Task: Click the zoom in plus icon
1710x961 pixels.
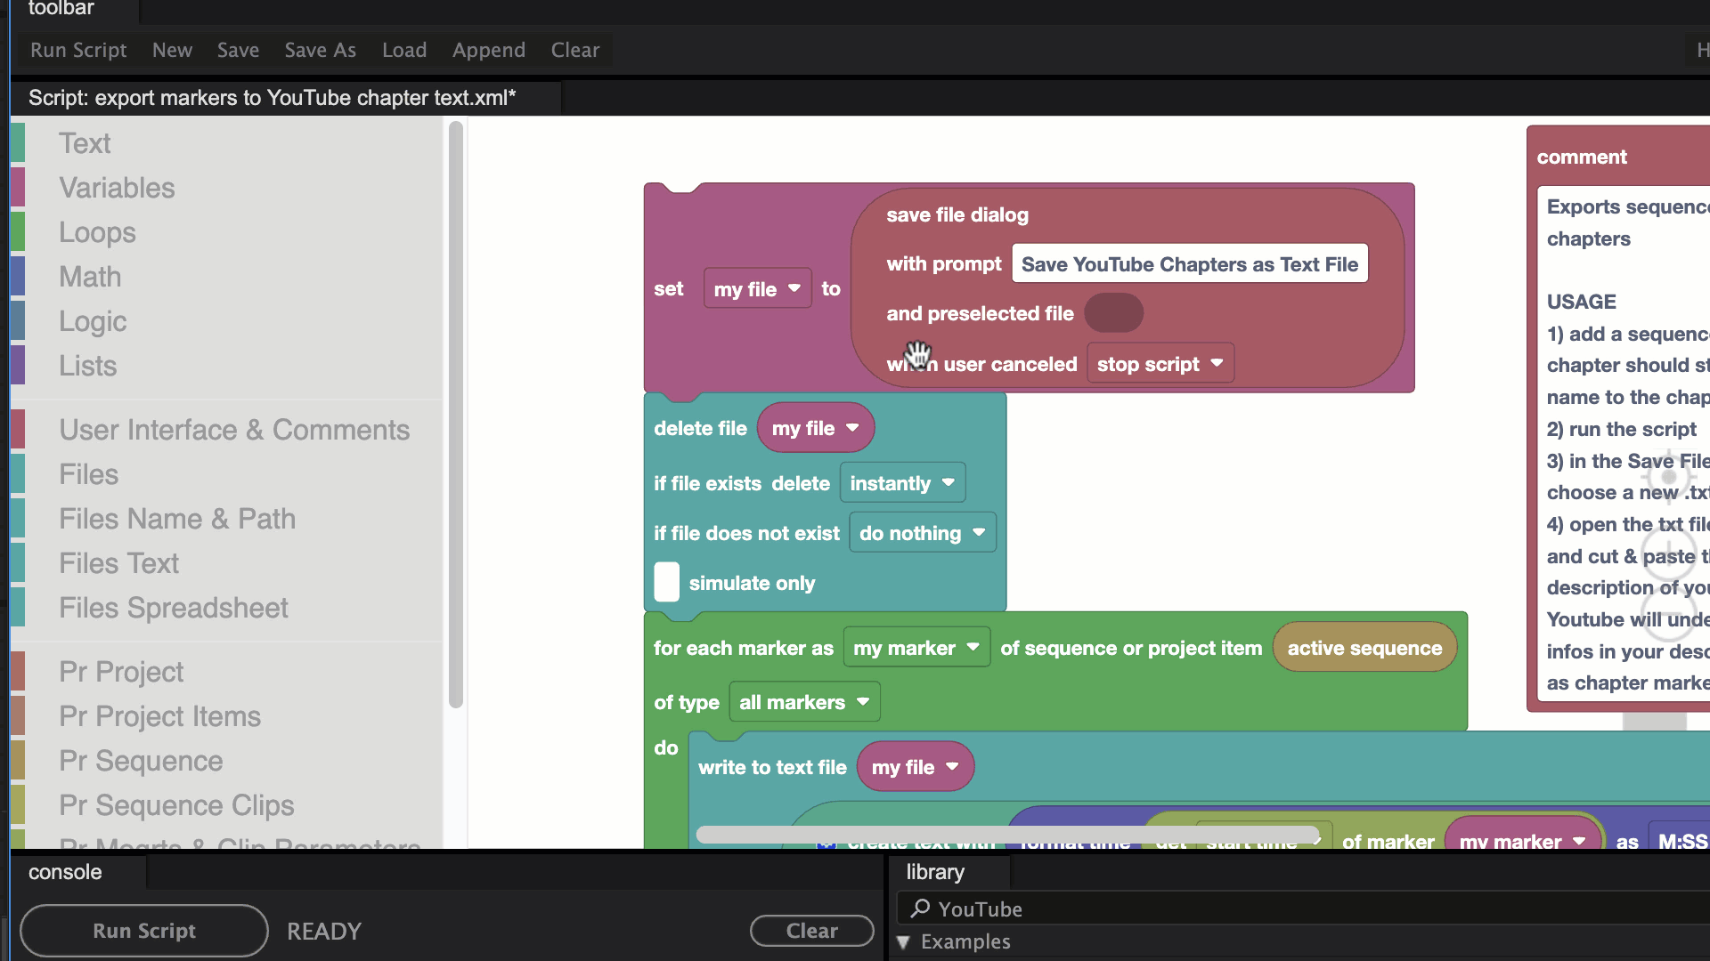Action: click(x=1669, y=552)
